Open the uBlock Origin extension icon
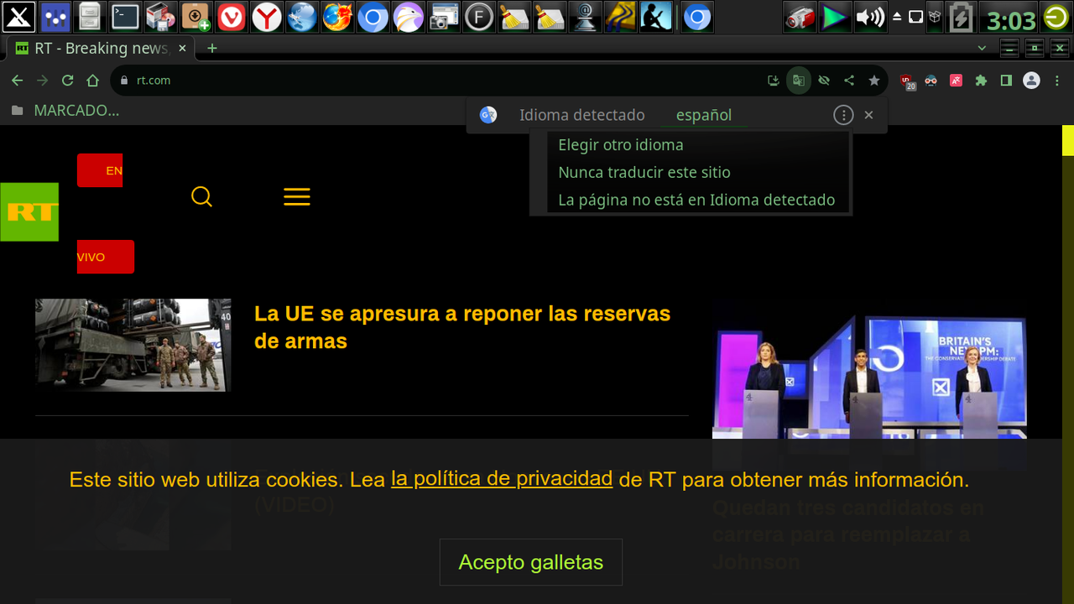Image resolution: width=1074 pixels, height=604 pixels. tap(908, 81)
